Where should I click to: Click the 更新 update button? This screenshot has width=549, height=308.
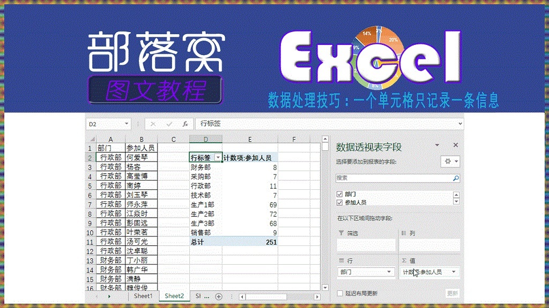[x=452, y=294]
